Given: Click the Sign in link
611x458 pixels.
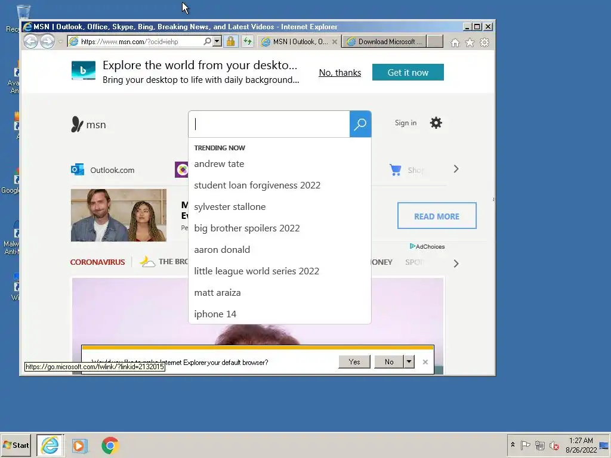Looking at the screenshot, I should point(405,123).
